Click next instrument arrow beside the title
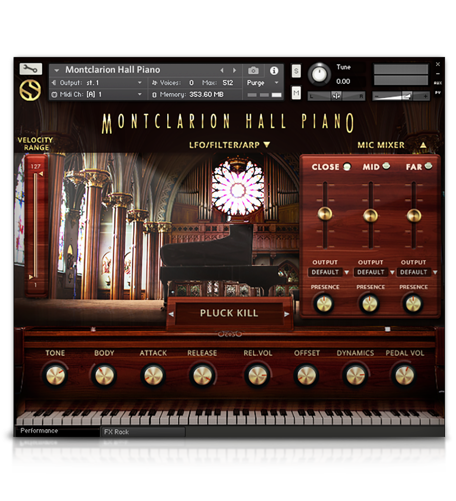 [x=234, y=70]
